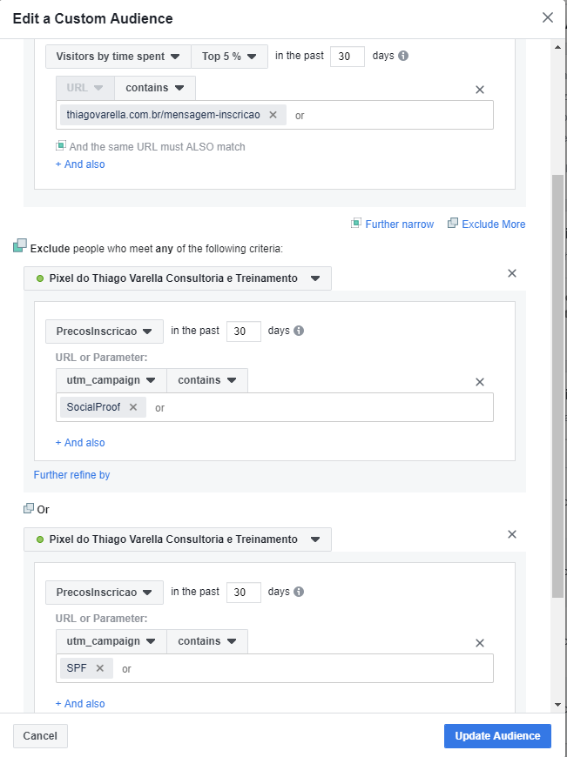Image resolution: width=567 pixels, height=757 pixels.
Task: Remove the SPF tag chip
Action: click(x=99, y=668)
